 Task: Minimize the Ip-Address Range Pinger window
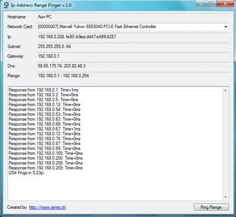point(201,4)
